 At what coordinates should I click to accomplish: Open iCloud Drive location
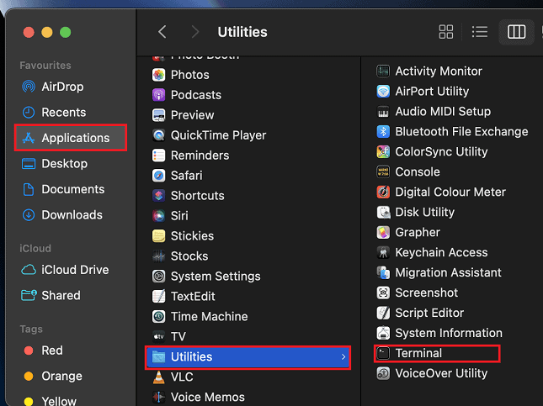point(74,270)
